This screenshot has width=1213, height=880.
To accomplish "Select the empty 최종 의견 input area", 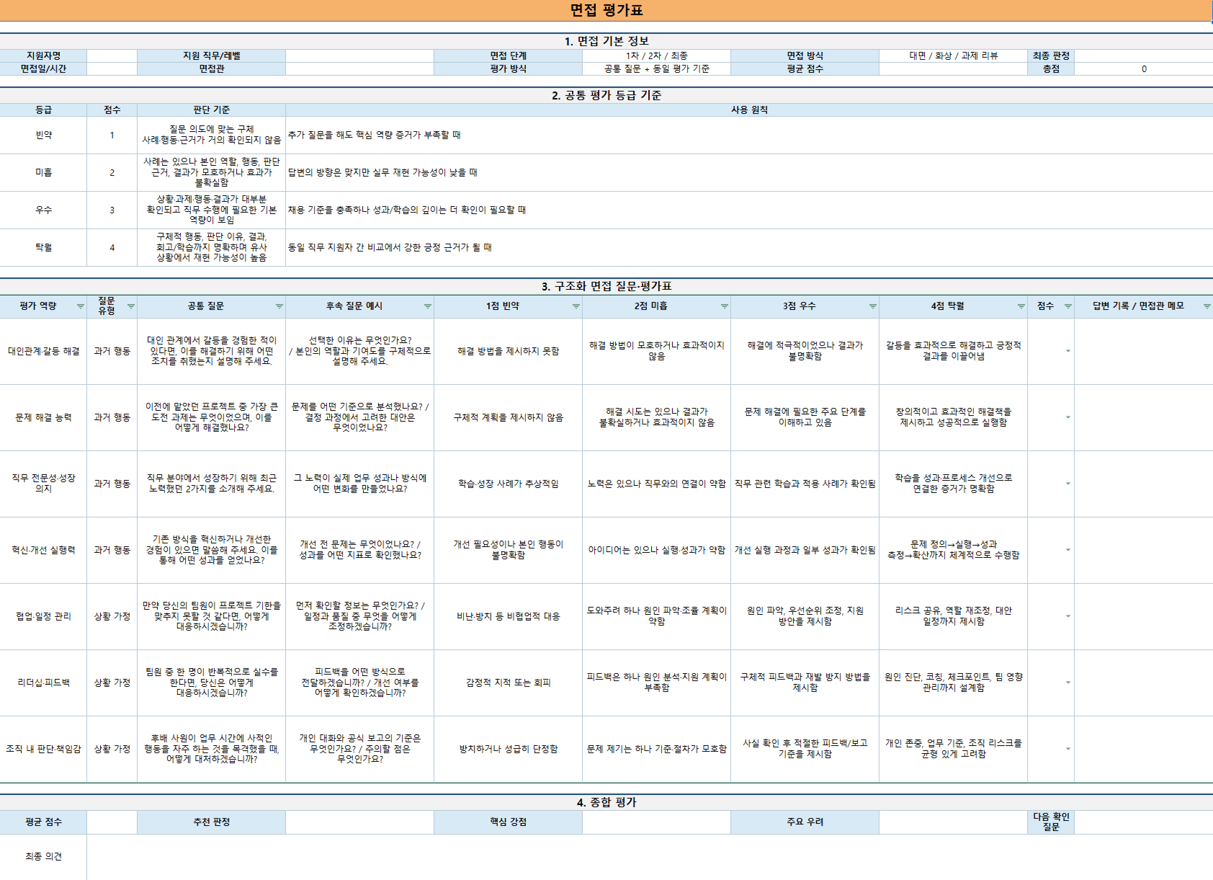I will (x=650, y=857).
